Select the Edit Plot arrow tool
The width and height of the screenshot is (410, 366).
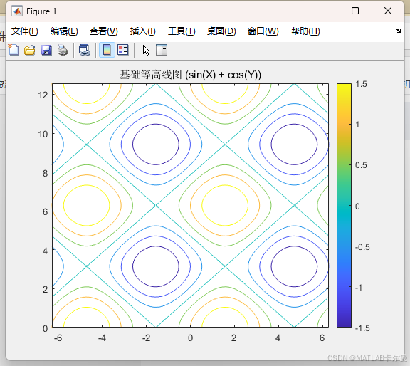(146, 50)
